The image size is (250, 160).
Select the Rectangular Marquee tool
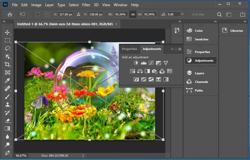(x=7, y=40)
